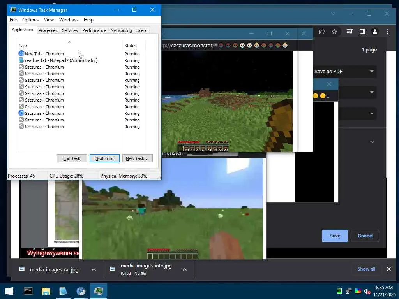The width and height of the screenshot is (399, 299).
Task: Select readme.txt - Notepad2 task row
Action: [79, 60]
